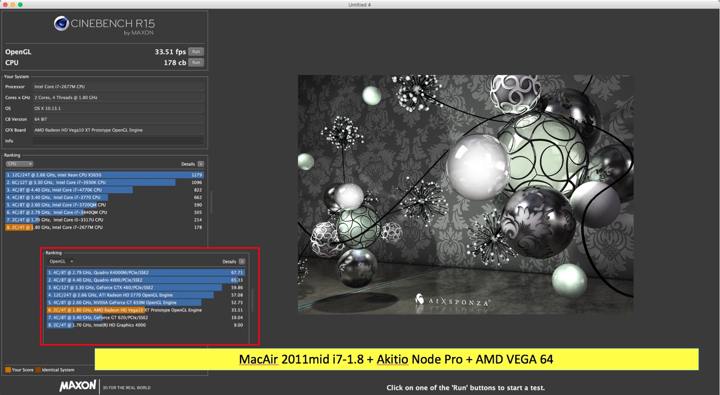Image resolution: width=720 pixels, height=395 pixels.
Task: Select CPU ranking row Core i7-3930K
Action: click(x=104, y=182)
